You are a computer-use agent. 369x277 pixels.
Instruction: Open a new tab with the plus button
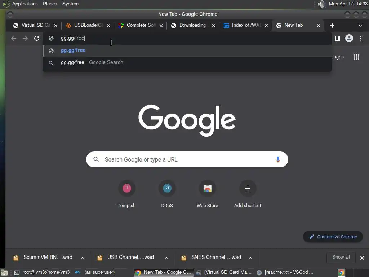332,26
